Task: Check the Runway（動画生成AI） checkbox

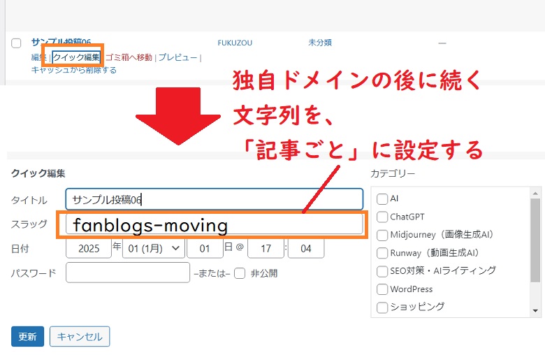Action: pyautogui.click(x=382, y=253)
